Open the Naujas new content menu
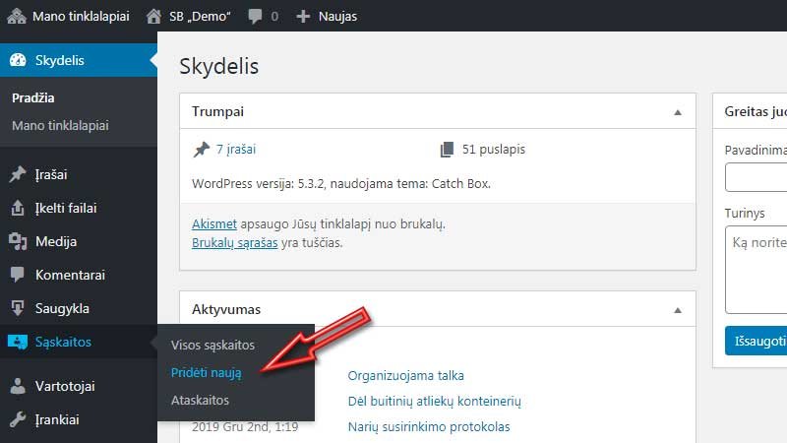 click(337, 16)
